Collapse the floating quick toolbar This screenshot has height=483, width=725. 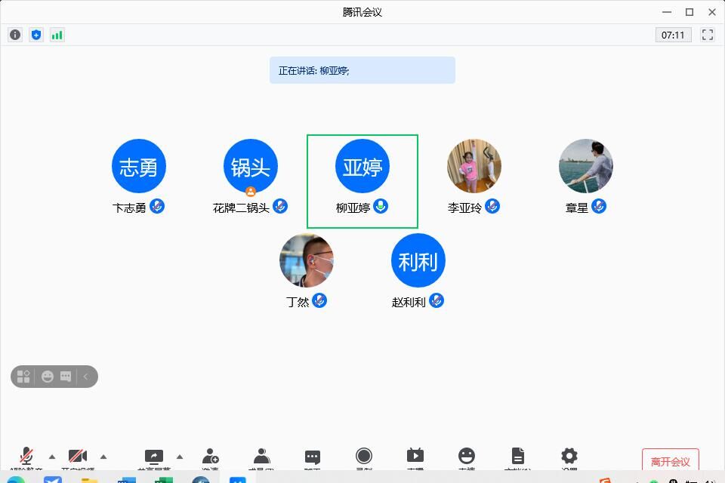[86, 377]
